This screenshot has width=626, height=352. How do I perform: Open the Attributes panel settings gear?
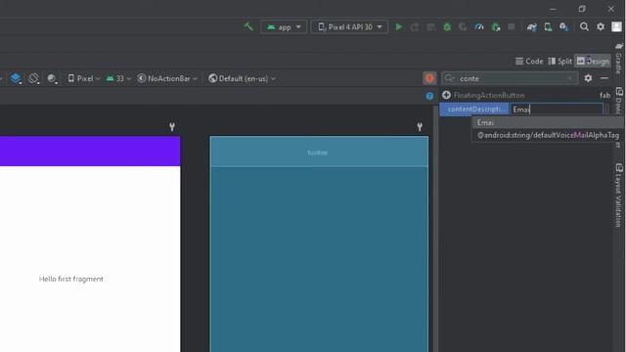click(x=588, y=78)
